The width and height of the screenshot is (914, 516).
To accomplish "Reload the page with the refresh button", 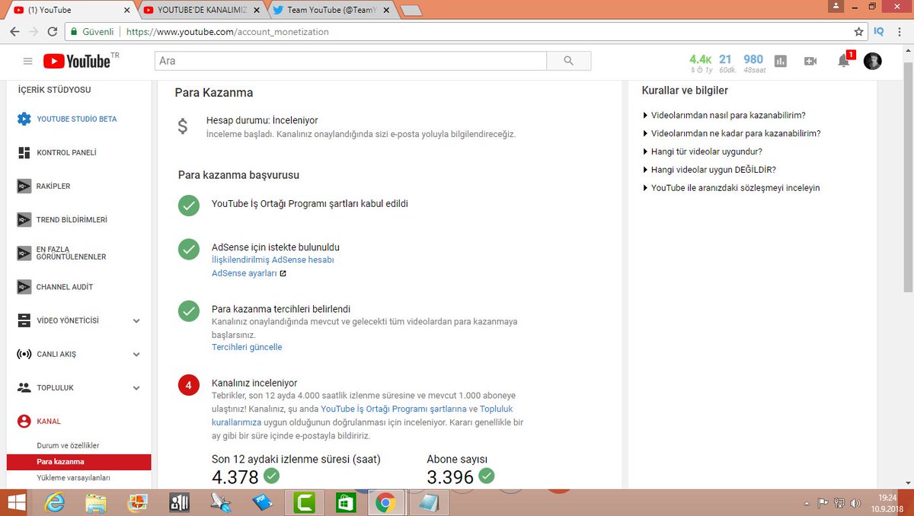I will pos(53,32).
